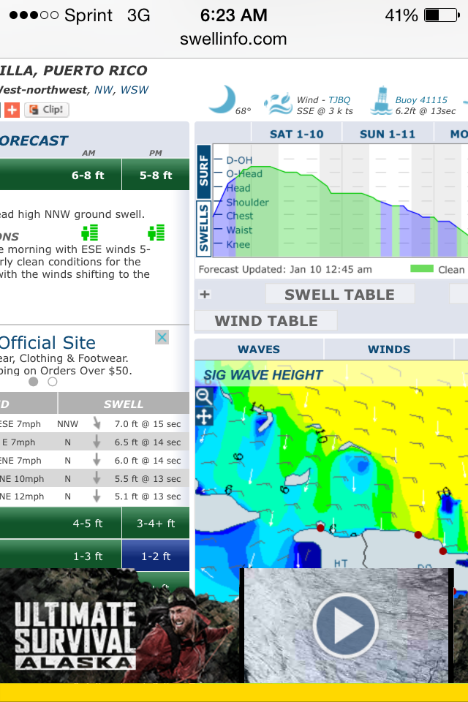The width and height of the screenshot is (468, 702).
Task: Click the AM 6-8 ft forecast cell
Action: (x=88, y=175)
